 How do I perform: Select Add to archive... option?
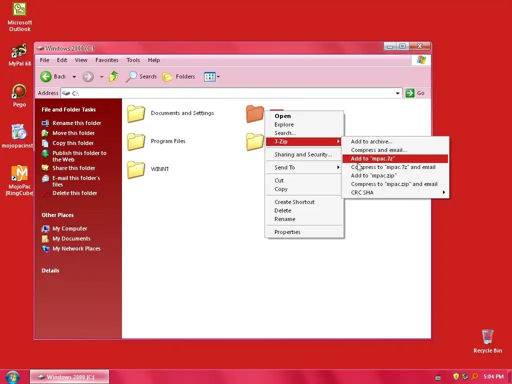coord(395,141)
